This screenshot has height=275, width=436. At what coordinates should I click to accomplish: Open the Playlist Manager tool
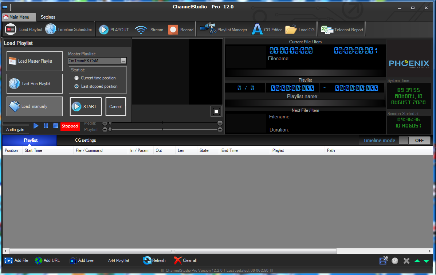[x=224, y=30]
